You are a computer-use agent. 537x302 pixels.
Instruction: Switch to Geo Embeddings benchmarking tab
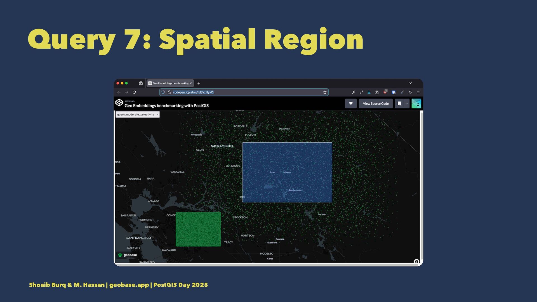(x=168, y=83)
